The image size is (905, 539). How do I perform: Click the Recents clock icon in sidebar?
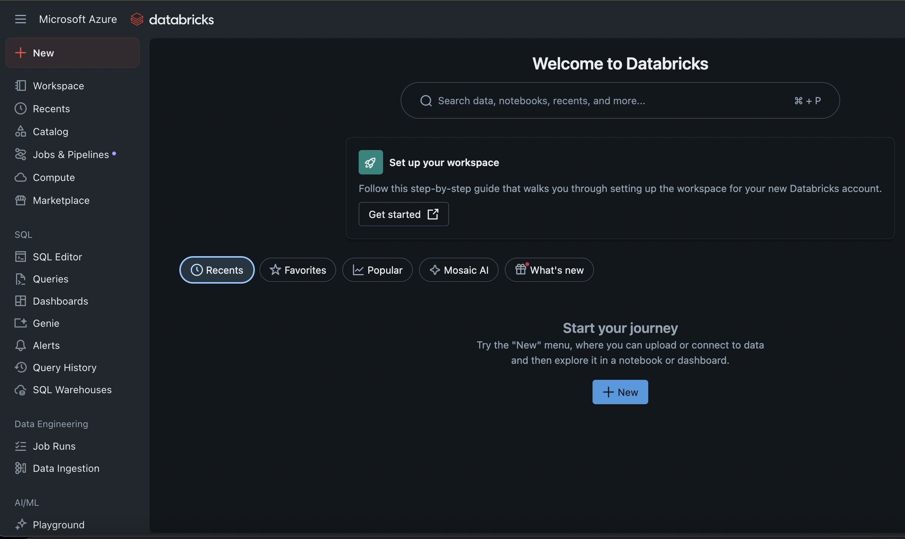(21, 109)
